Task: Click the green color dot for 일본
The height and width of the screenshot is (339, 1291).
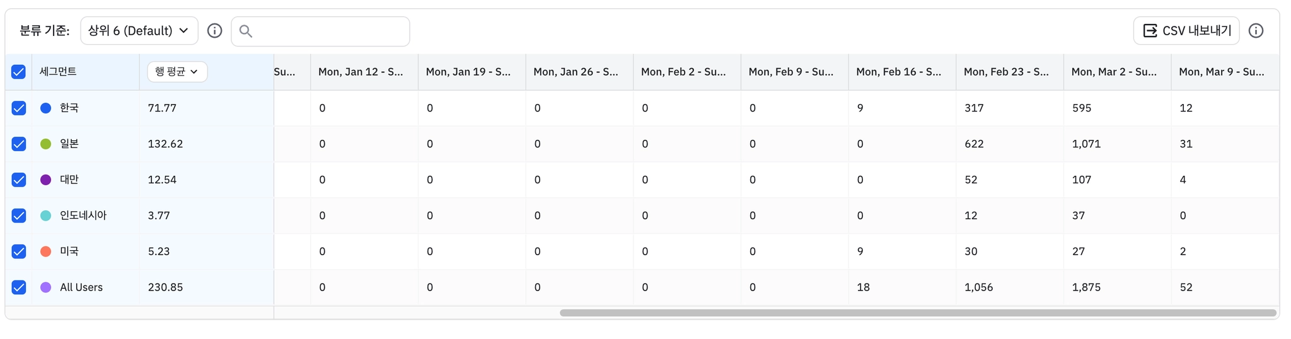Action: point(45,144)
